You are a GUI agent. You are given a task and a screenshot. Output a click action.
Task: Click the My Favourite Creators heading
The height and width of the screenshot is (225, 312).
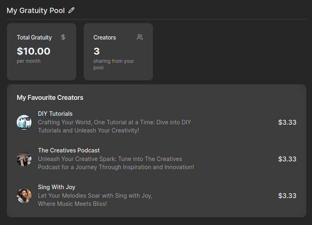point(50,98)
